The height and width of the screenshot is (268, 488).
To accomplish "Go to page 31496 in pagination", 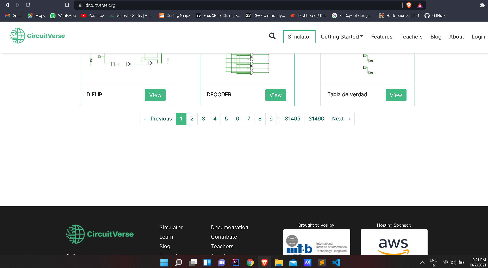I will click(316, 119).
